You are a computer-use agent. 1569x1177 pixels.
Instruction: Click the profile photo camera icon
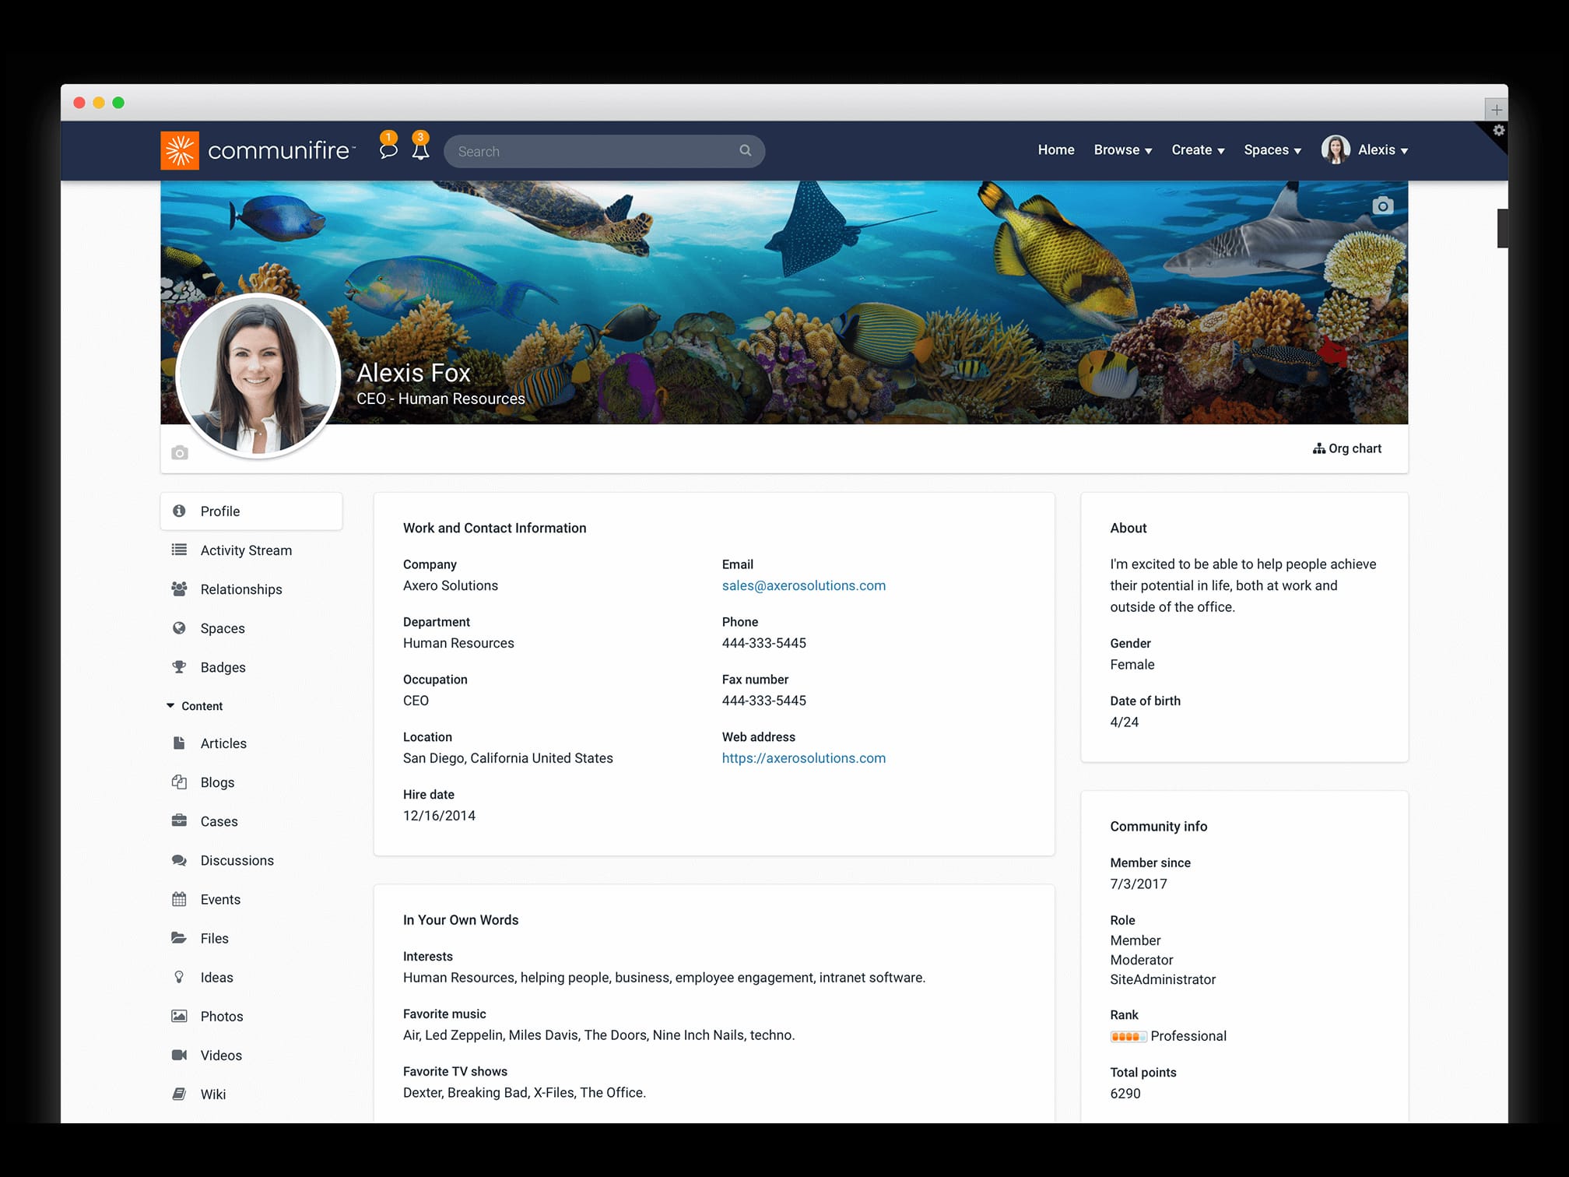(180, 452)
